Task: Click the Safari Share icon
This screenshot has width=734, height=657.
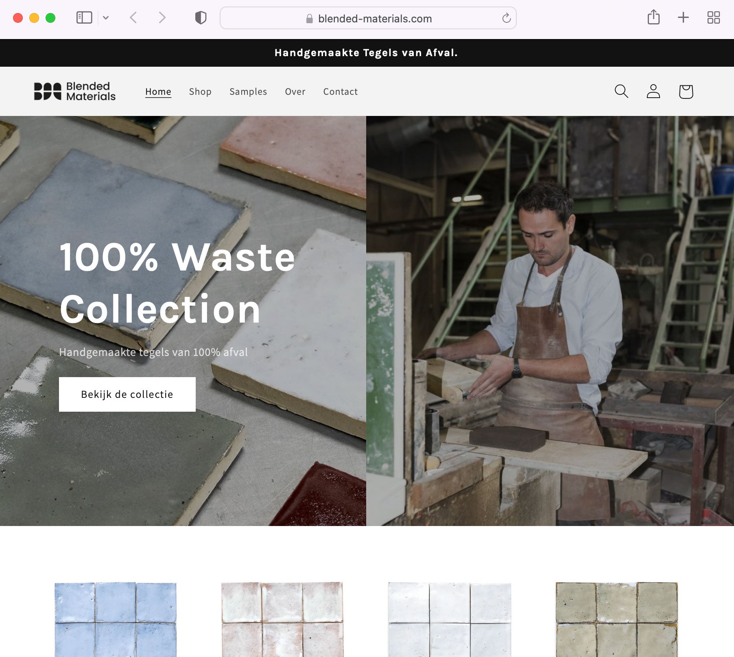Action: point(653,17)
